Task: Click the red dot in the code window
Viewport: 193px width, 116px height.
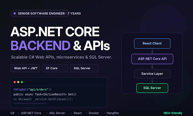Action: pyautogui.click(x=15, y=82)
